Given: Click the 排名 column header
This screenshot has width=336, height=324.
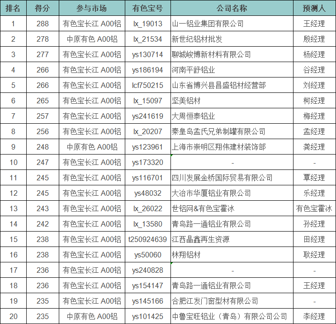Looking at the screenshot, I should click(x=13, y=8).
